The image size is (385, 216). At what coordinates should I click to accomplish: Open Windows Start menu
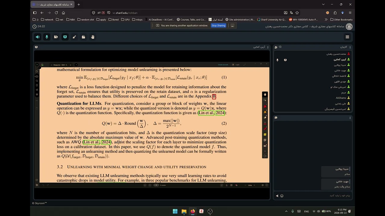click(x=175, y=211)
